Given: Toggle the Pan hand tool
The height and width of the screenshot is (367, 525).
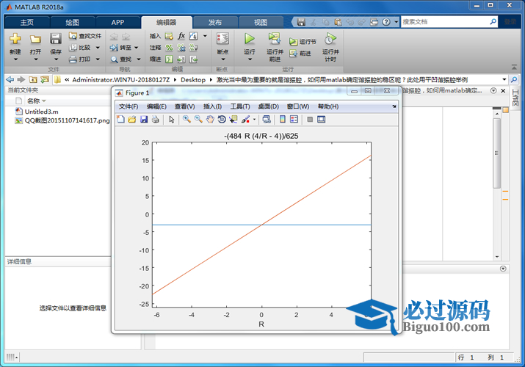Looking at the screenshot, I should (x=210, y=119).
